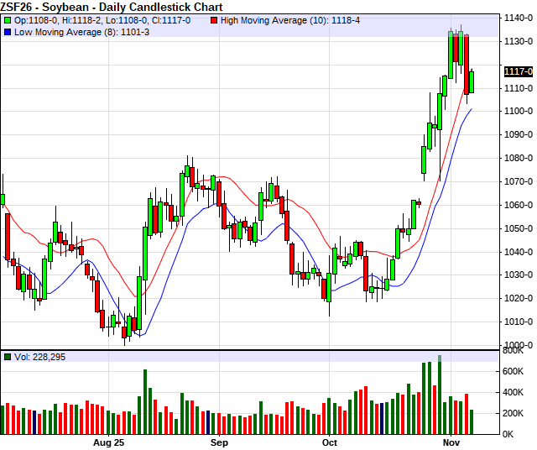The height and width of the screenshot is (450, 537).
Task: Click the Sep month label on time axis
Action: 219,442
